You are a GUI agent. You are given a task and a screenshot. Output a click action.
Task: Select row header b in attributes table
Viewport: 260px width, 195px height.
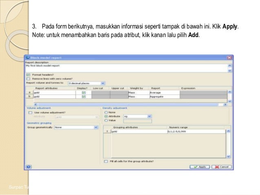point(30,96)
